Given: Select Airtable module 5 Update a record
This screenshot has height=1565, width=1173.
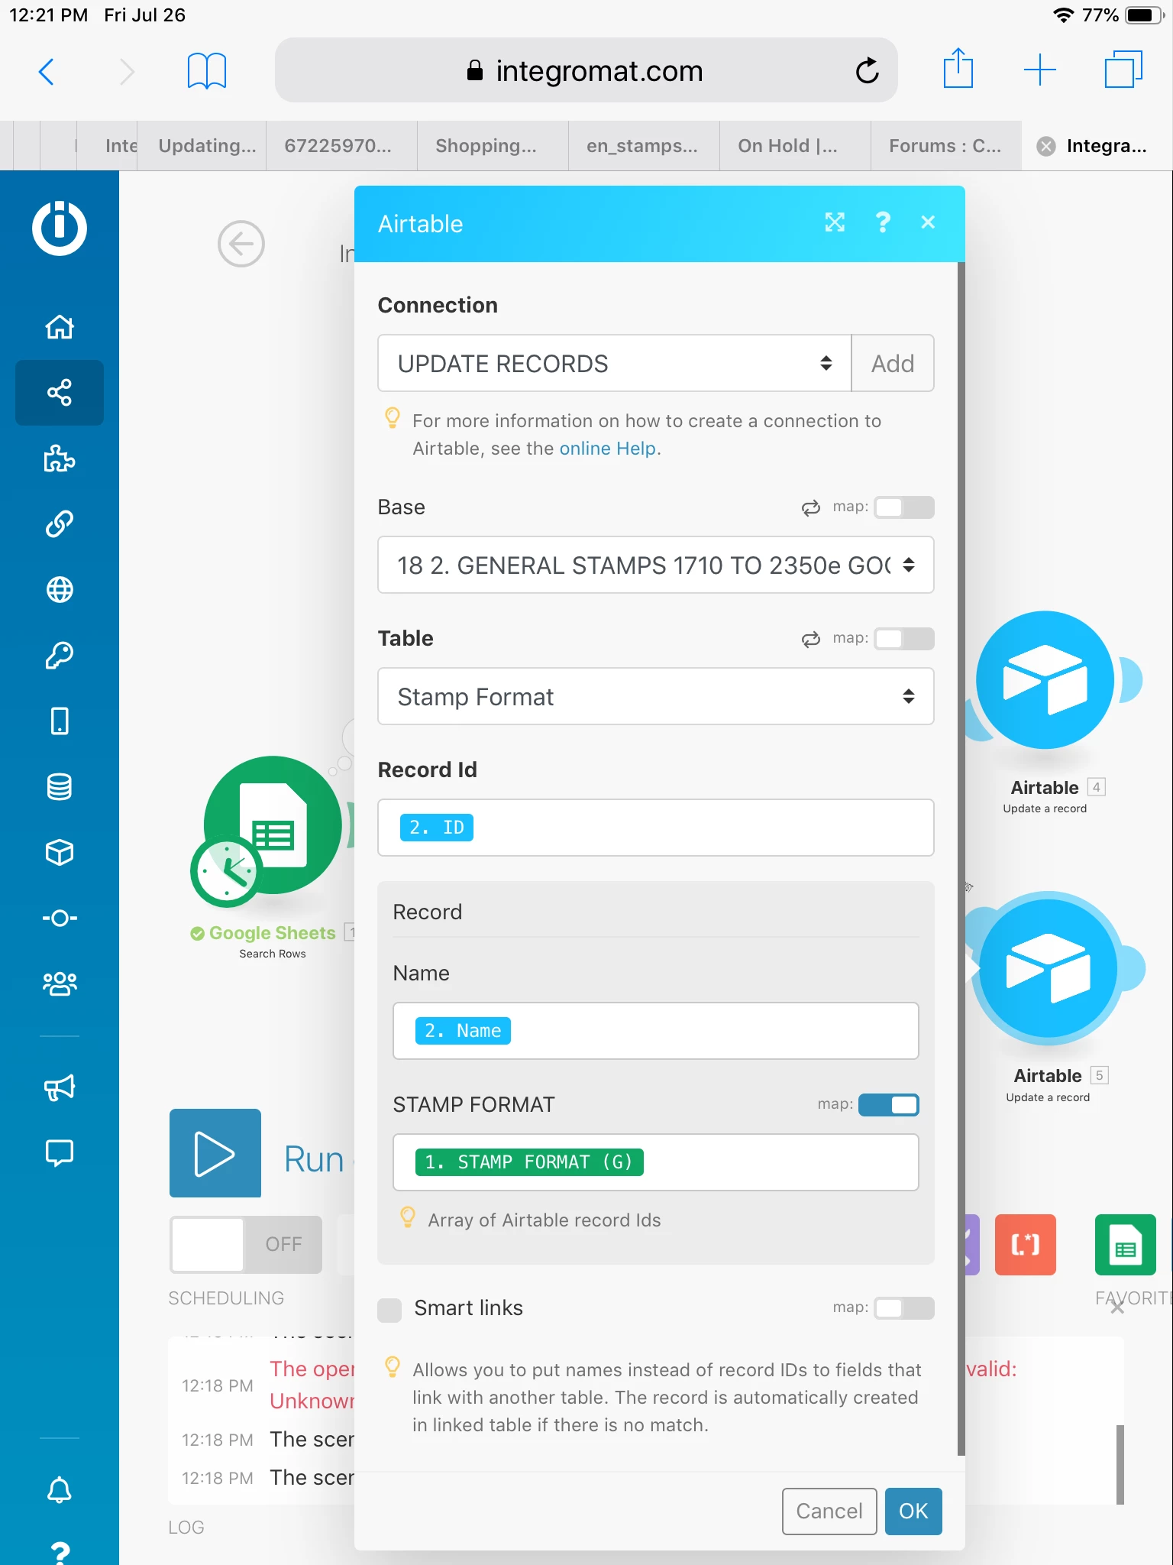Looking at the screenshot, I should coord(1049,968).
